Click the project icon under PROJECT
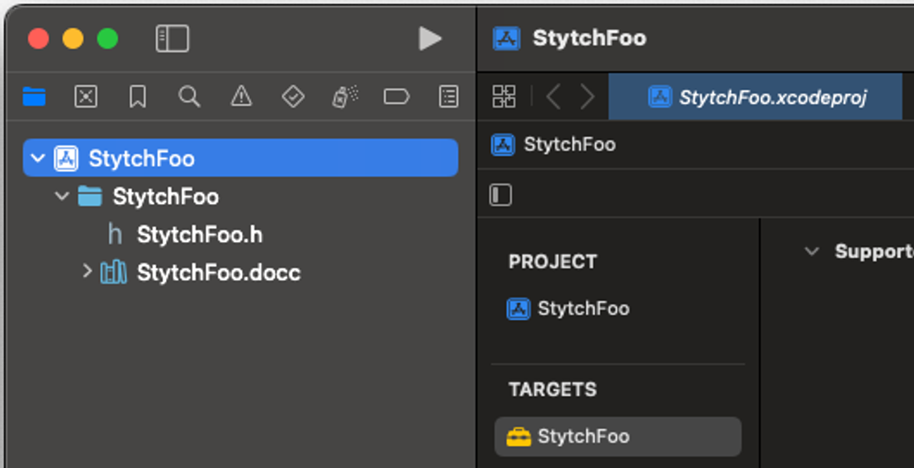Screen dimensions: 914x468 [x=518, y=309]
